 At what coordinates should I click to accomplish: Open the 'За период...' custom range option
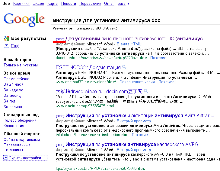pos(14,107)
